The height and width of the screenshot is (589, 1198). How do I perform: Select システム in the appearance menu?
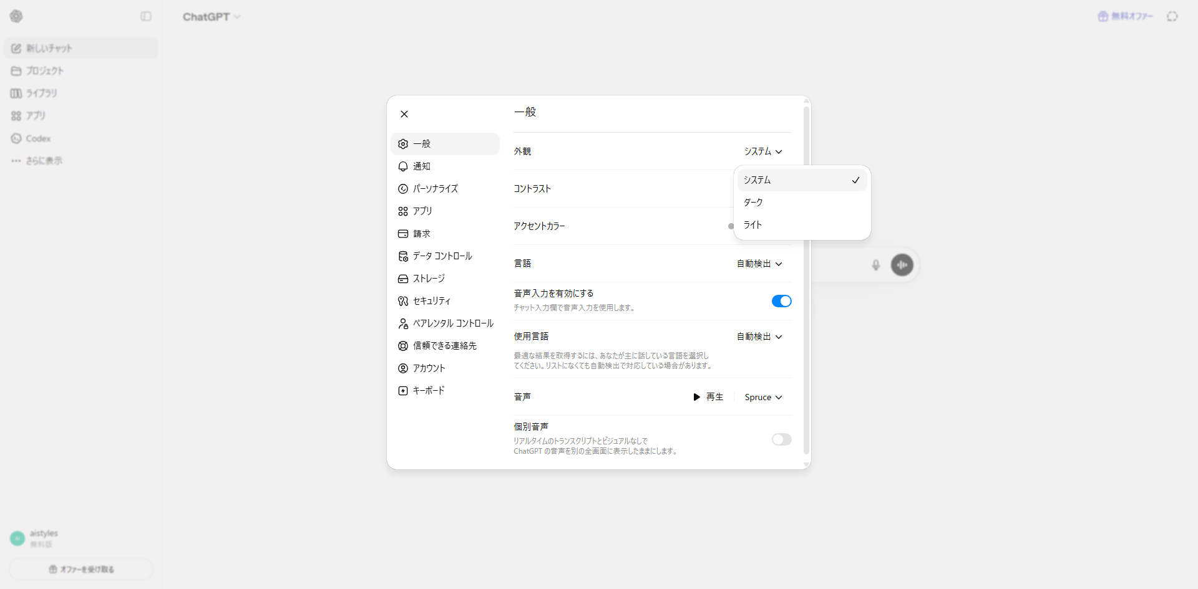click(x=802, y=180)
